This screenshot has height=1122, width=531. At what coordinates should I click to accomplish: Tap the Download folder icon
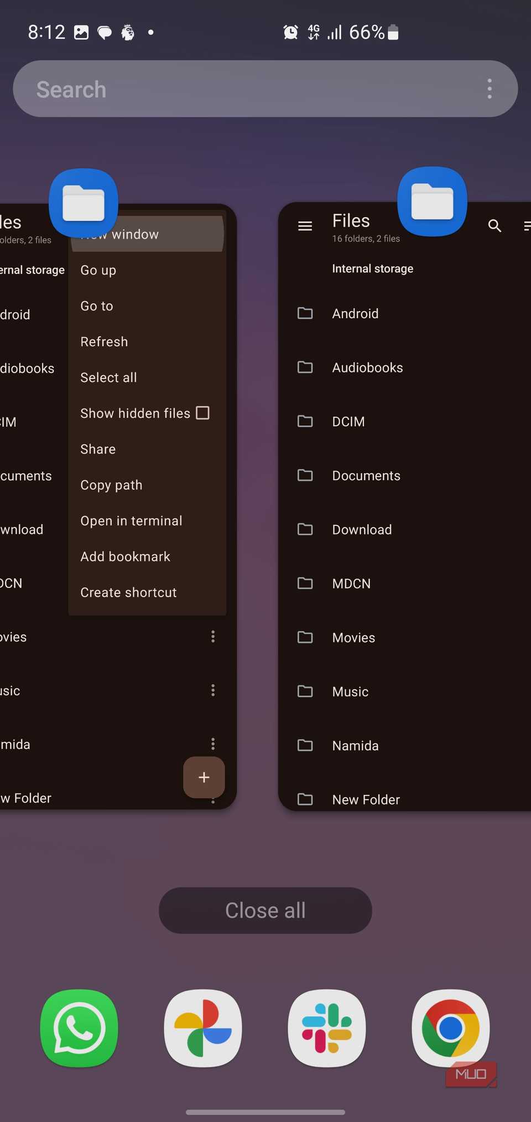click(305, 529)
